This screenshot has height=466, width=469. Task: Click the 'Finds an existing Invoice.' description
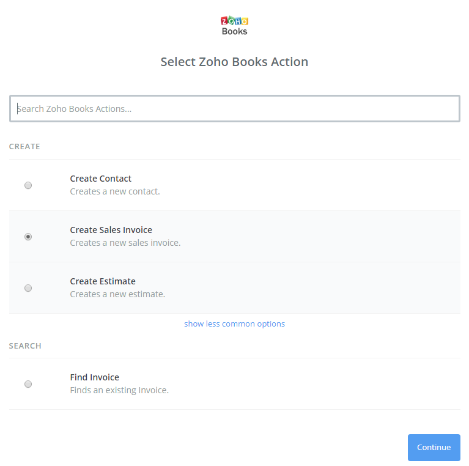click(x=119, y=390)
